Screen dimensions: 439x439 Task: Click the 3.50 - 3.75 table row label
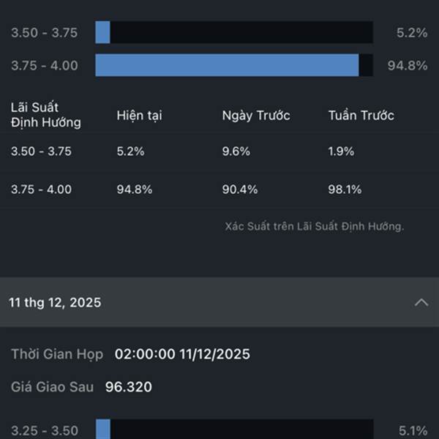point(41,151)
